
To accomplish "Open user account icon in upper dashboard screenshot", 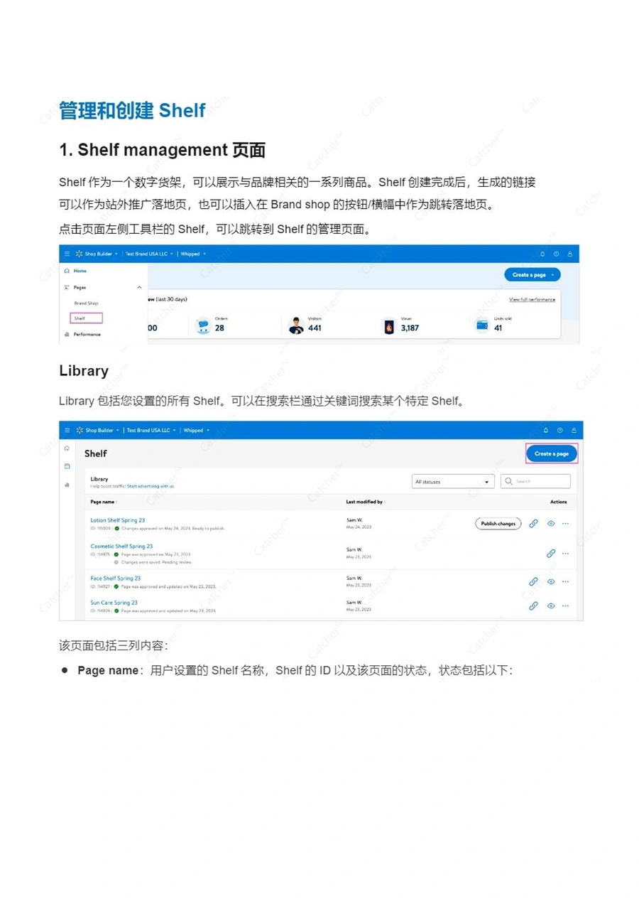I will [x=569, y=254].
